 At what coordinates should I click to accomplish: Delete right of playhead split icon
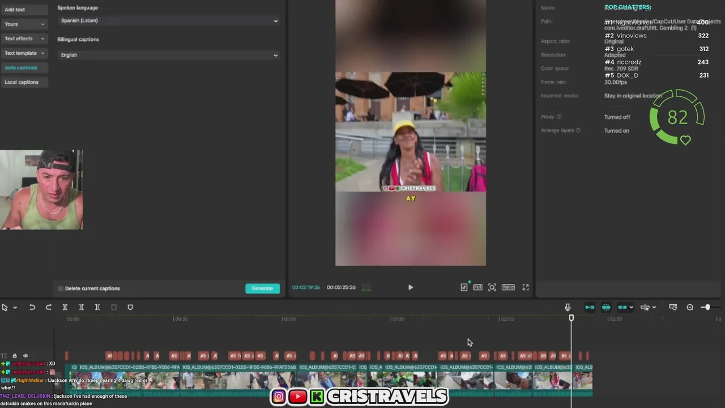97,307
